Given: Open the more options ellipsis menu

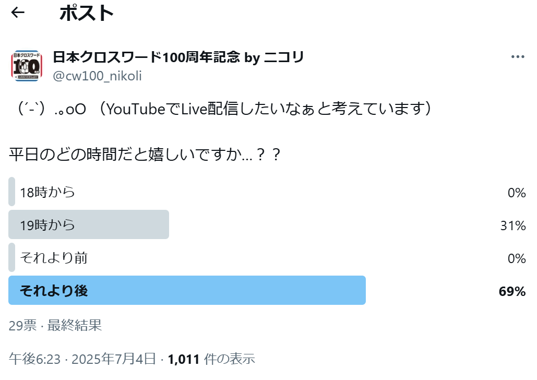Looking at the screenshot, I should [x=517, y=57].
